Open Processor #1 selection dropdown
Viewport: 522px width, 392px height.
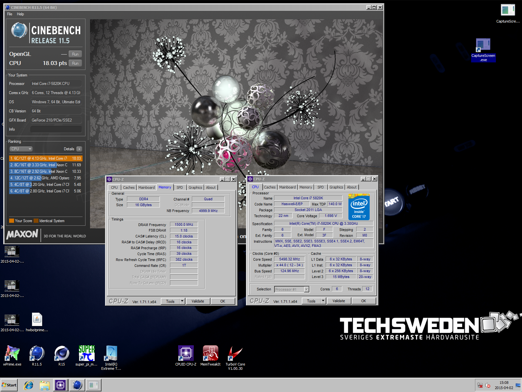[292, 289]
